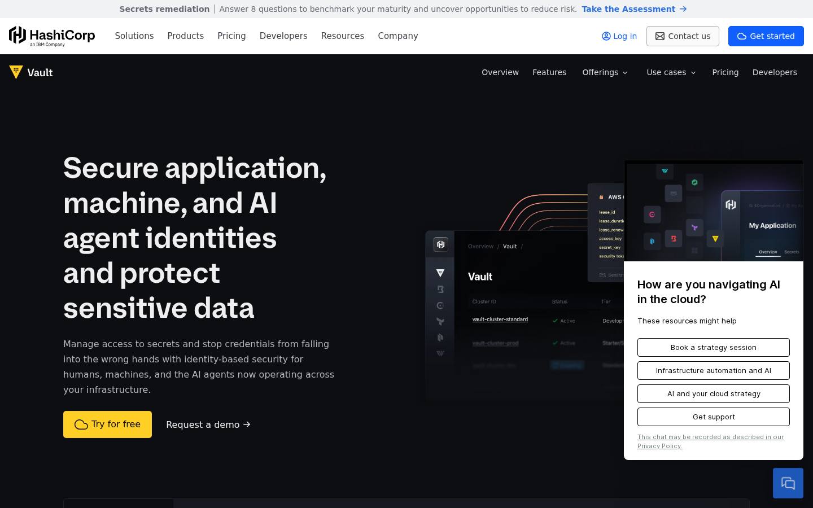
Task: Open the Company menu
Action: 398,36
